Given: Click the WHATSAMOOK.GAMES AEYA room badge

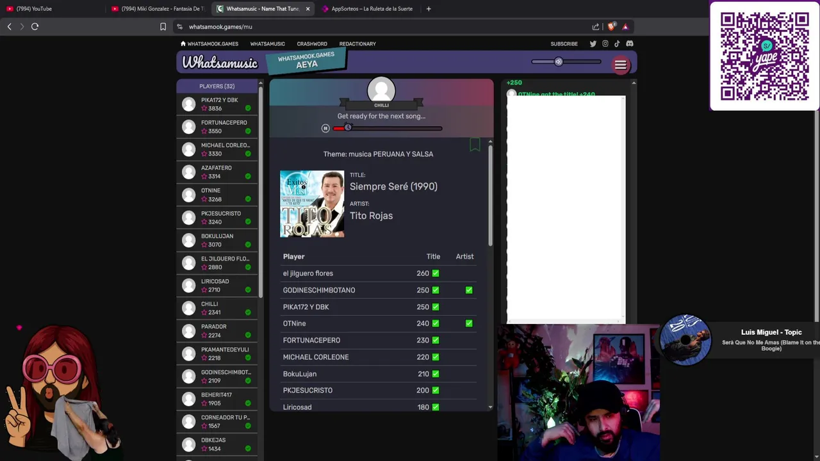Looking at the screenshot, I should coord(307,61).
